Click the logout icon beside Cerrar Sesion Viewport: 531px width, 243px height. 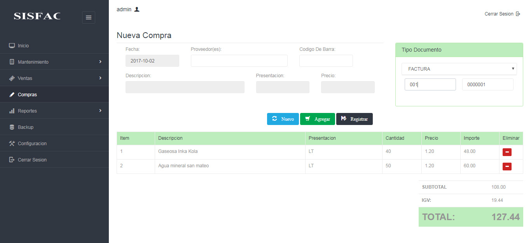pyautogui.click(x=517, y=14)
